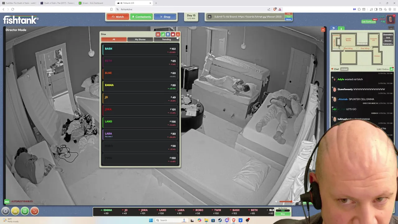398x224 pixels.
Task: Open the BETH stock row
Action: [140, 62]
